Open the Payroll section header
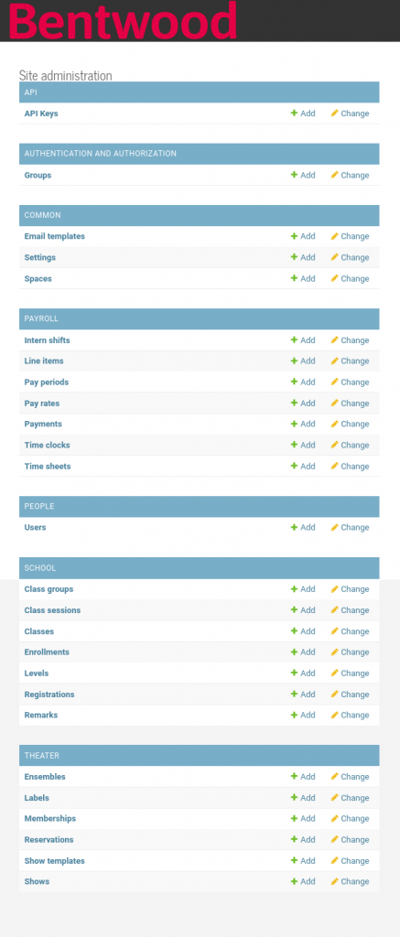The image size is (400, 937). click(41, 318)
